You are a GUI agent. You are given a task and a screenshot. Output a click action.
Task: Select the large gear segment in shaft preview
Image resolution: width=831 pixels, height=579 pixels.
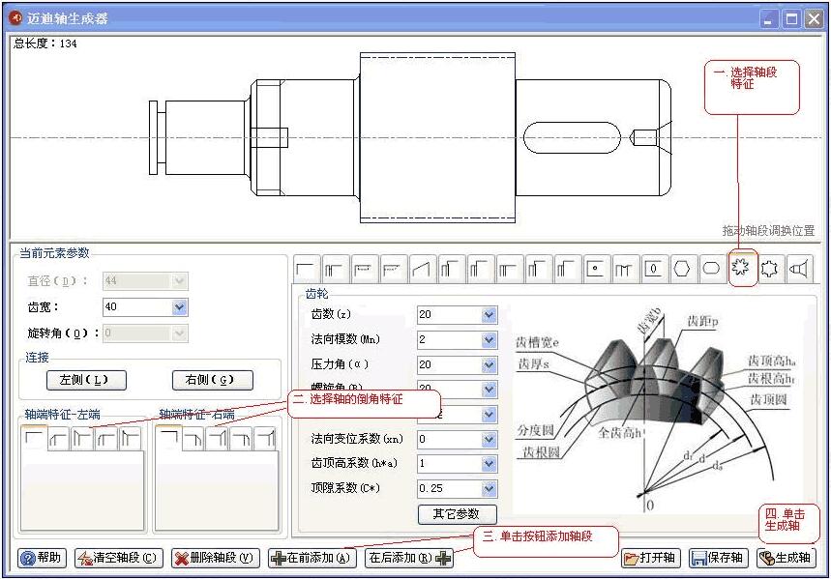[x=437, y=137]
